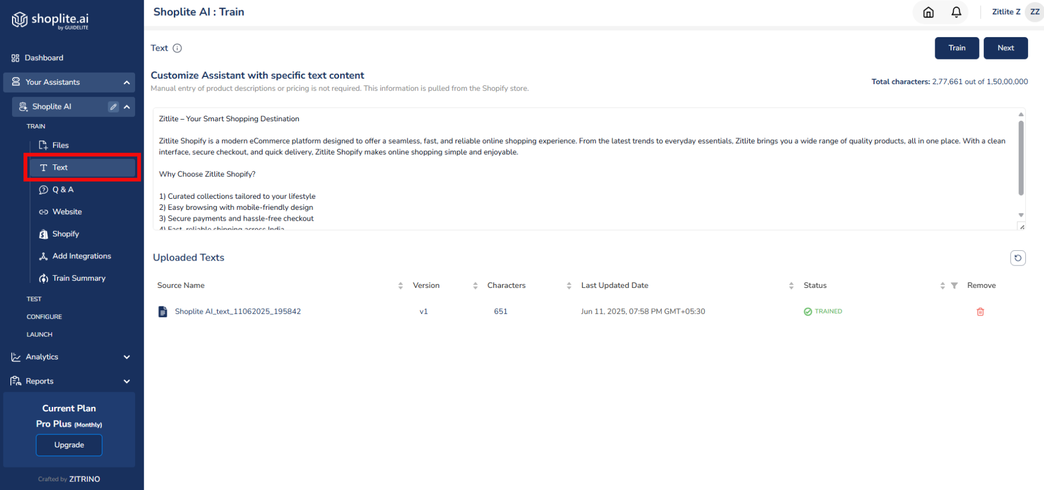Click the ZITRINO credit link
Screen dimensions: 1044x490
[x=84, y=479]
